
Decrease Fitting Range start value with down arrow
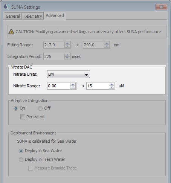67,46
